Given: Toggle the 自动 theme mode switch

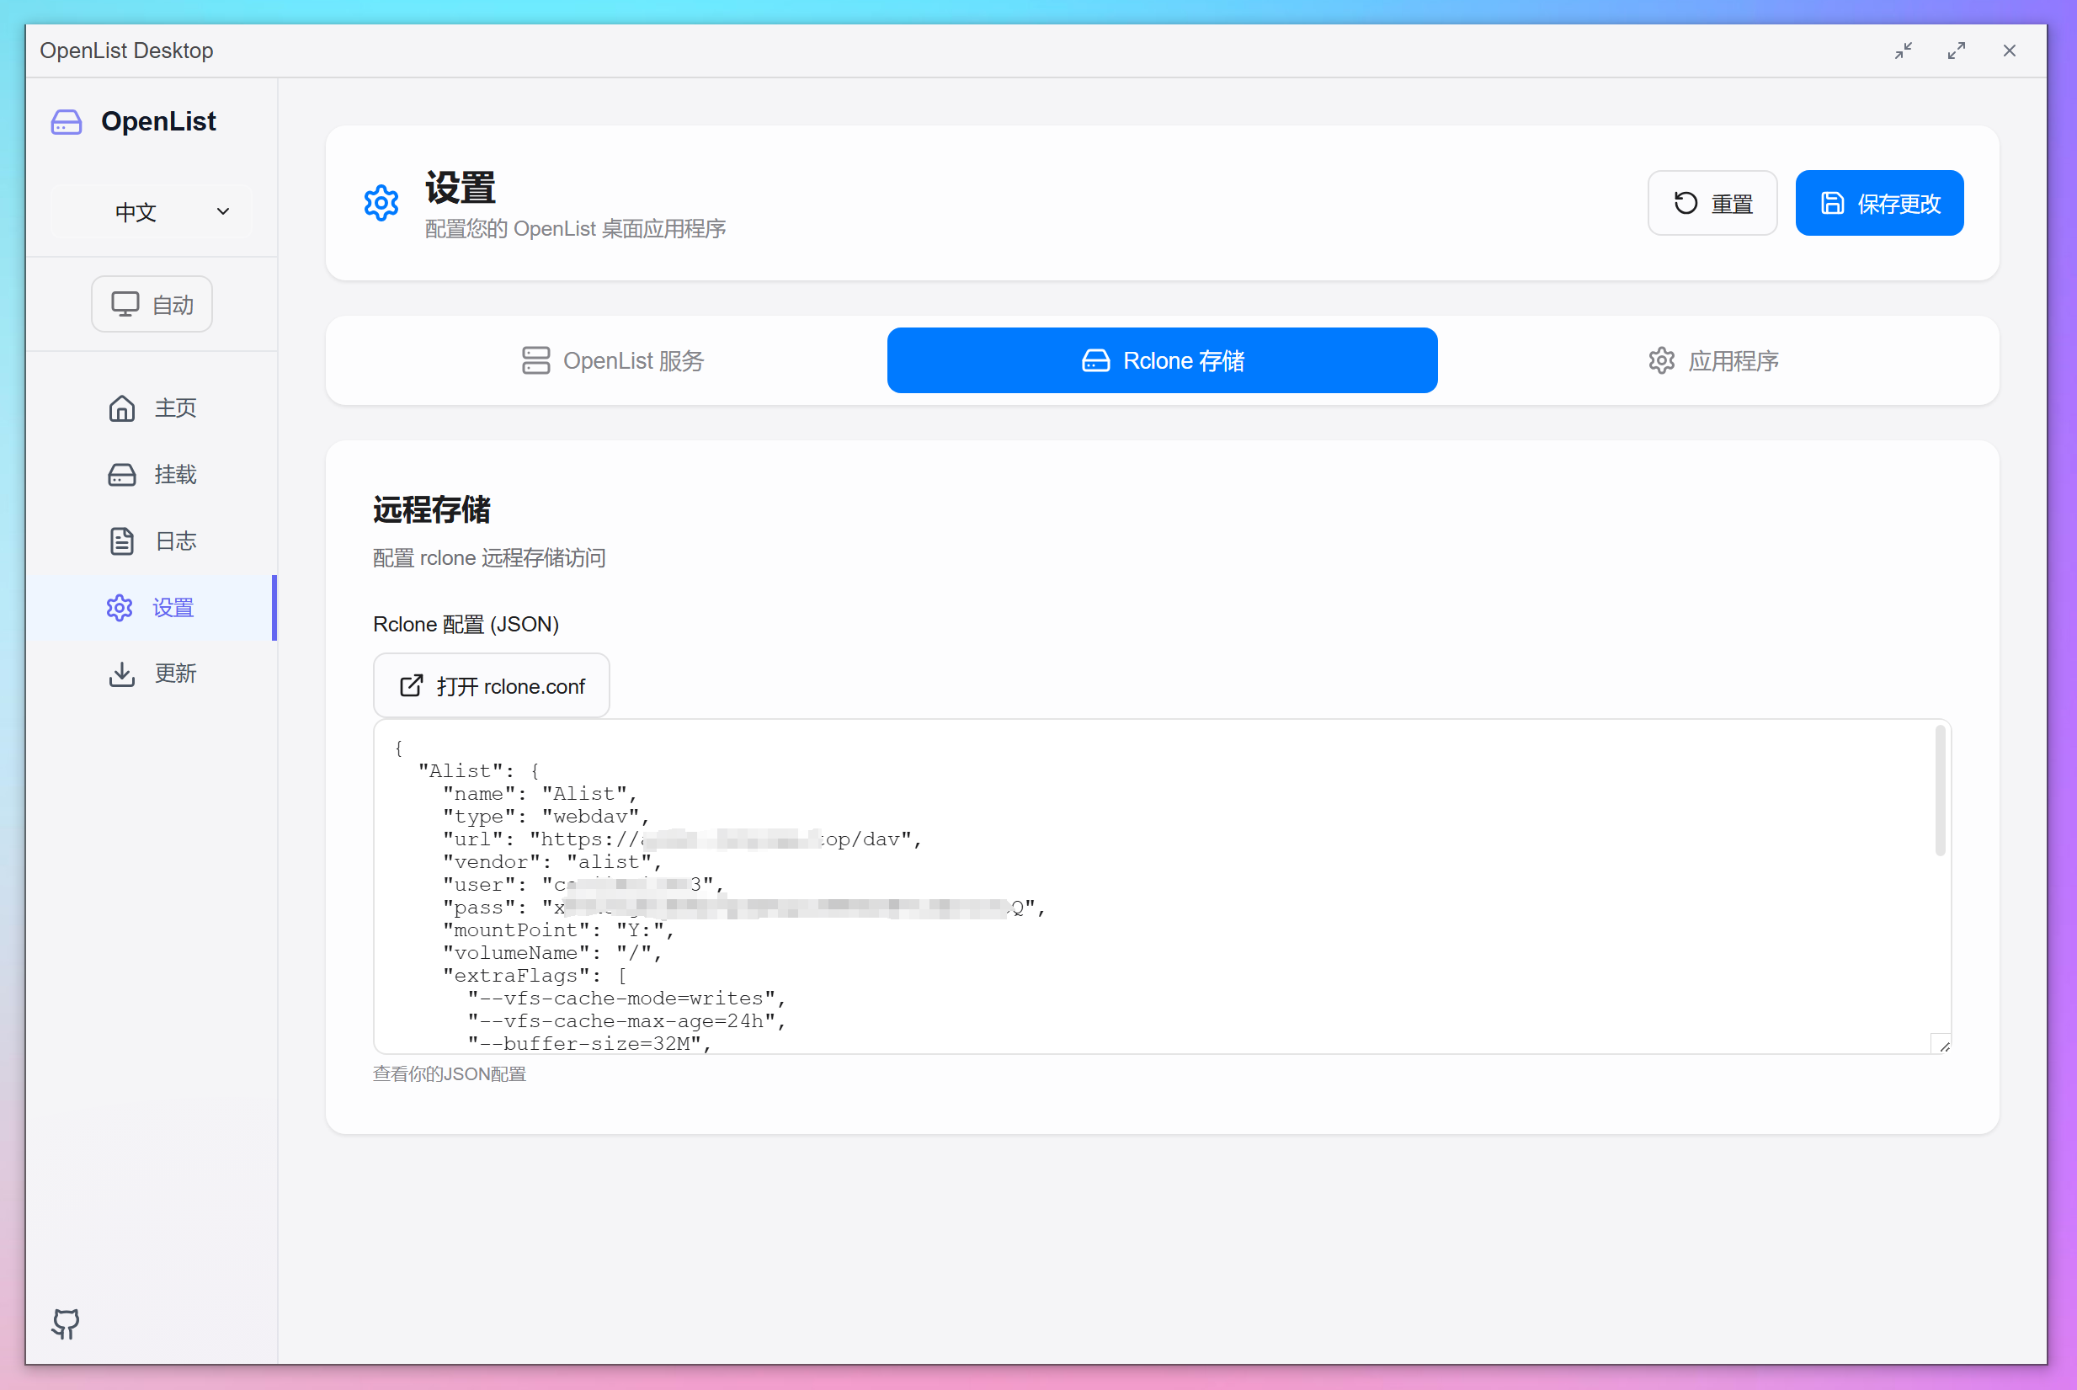Looking at the screenshot, I should [152, 303].
